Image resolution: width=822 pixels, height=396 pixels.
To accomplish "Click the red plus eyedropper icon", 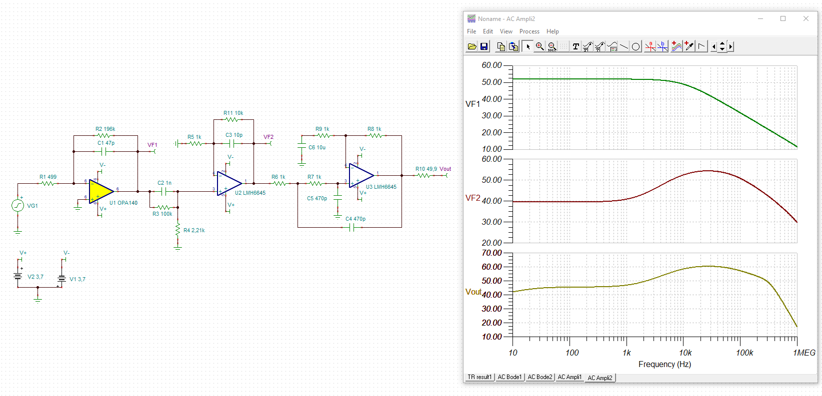I will 689,46.
